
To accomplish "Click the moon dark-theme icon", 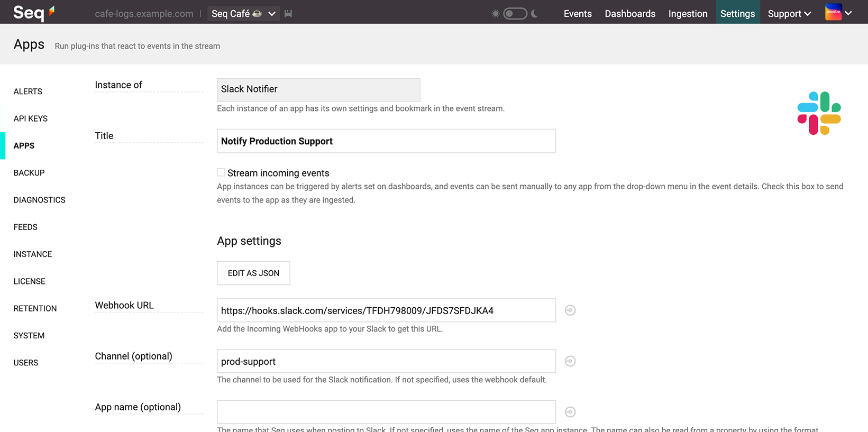I will click(x=534, y=14).
